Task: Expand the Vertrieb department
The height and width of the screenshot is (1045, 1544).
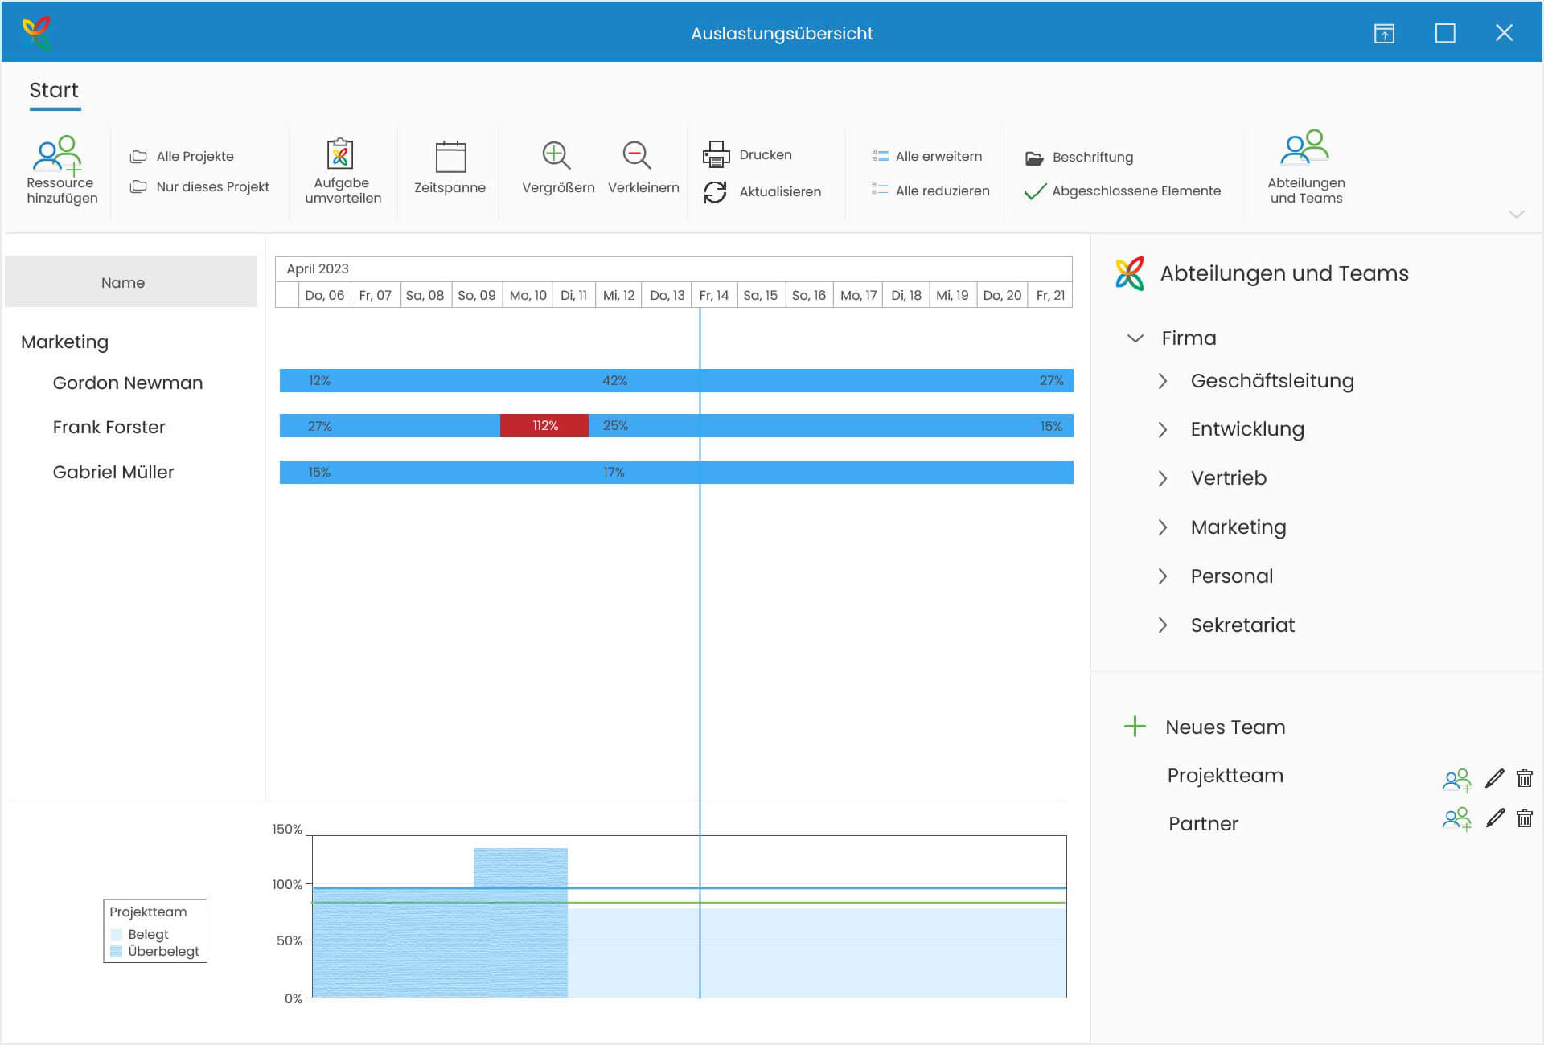Action: click(1163, 478)
